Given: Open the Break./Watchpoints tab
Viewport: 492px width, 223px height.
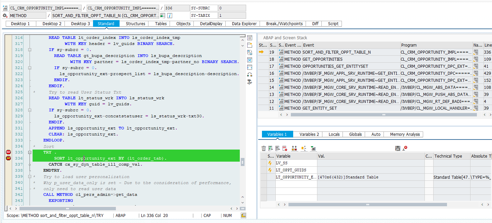Looking at the screenshot, I should (284, 23).
